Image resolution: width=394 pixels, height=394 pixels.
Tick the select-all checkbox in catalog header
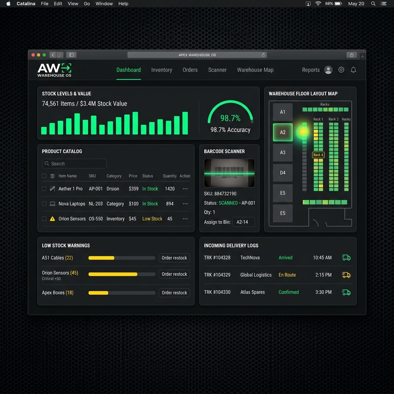click(x=44, y=176)
